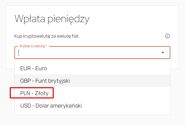Select EUR - Euro from the list

coord(92,68)
